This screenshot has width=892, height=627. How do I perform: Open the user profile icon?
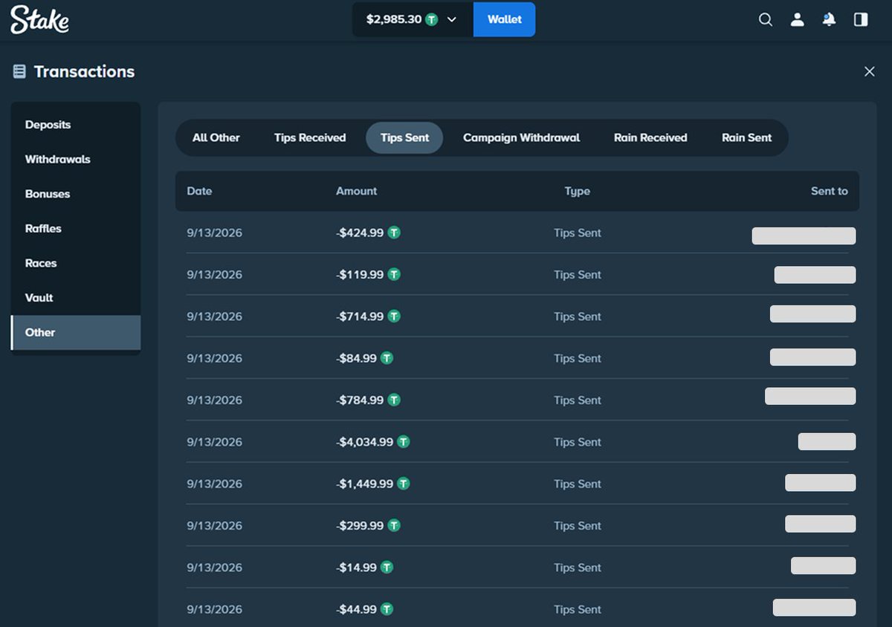[x=798, y=20]
